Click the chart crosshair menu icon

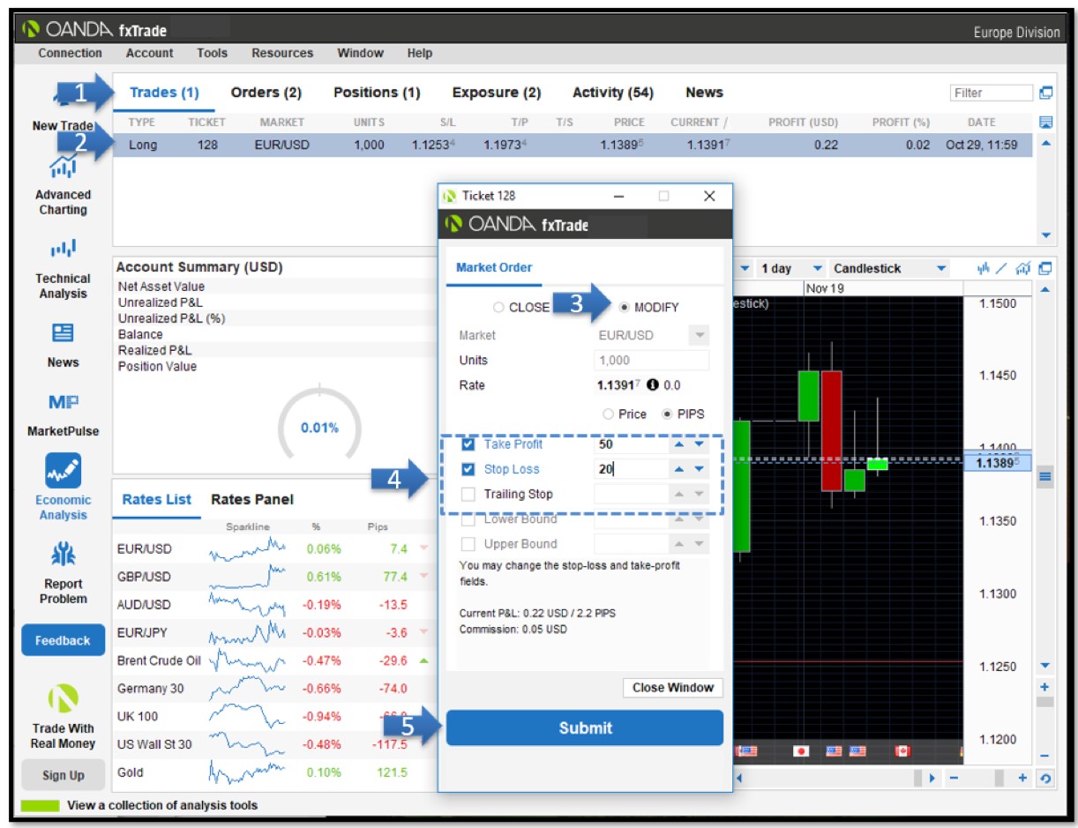1045,477
